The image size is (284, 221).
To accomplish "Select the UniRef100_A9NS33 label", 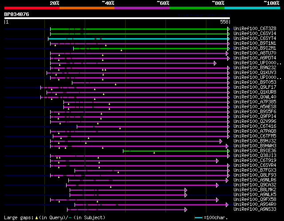I will pyautogui.click(x=255, y=209).
